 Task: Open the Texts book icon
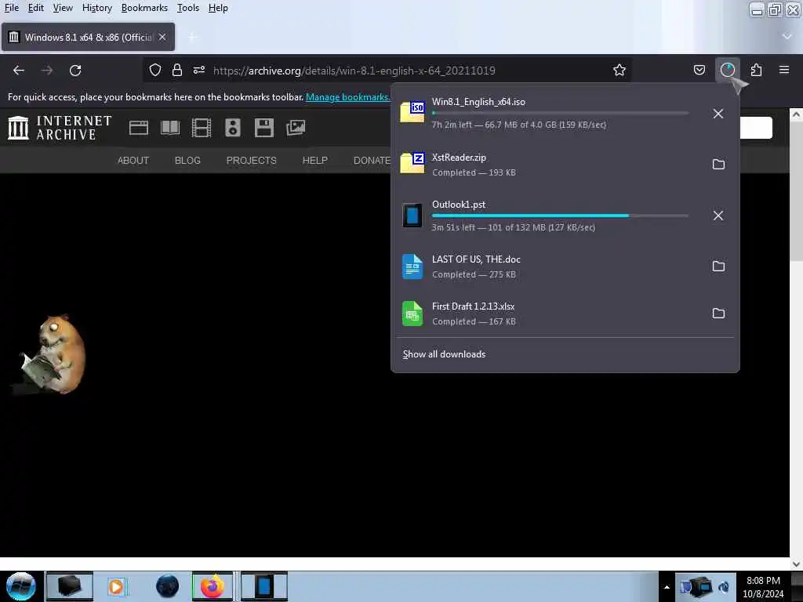tap(170, 128)
